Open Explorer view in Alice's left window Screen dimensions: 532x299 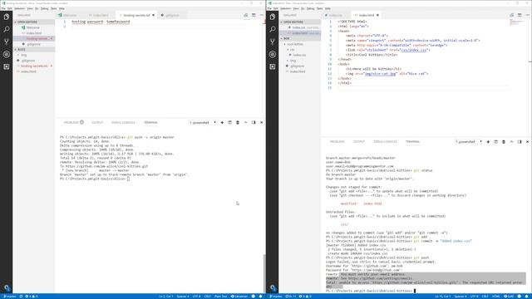pos(7,17)
